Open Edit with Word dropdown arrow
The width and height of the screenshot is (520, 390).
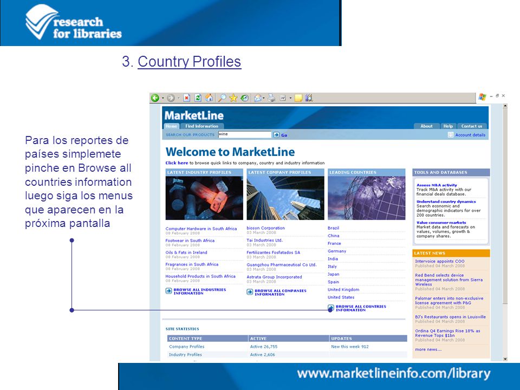290,98
